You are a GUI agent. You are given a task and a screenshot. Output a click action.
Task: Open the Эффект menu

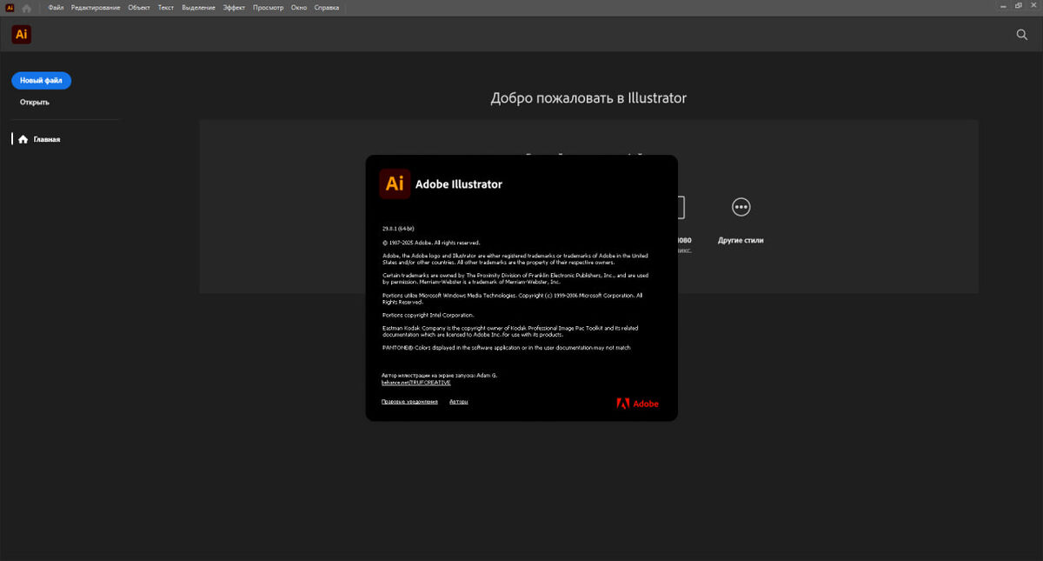point(235,7)
